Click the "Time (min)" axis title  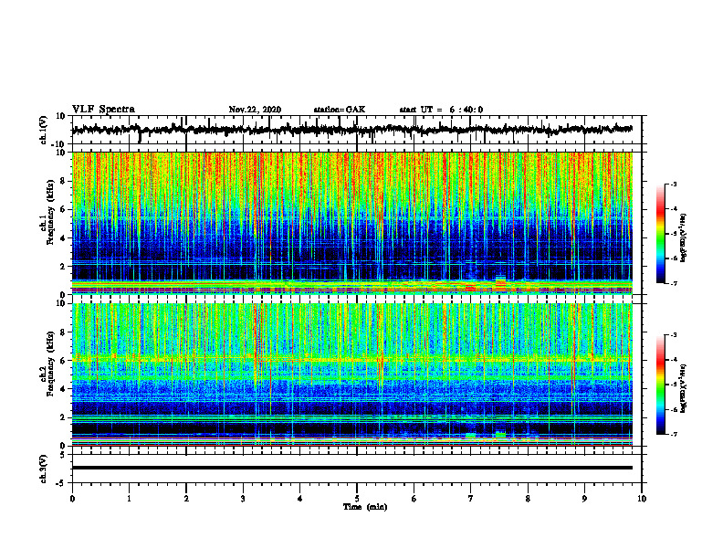point(365,507)
